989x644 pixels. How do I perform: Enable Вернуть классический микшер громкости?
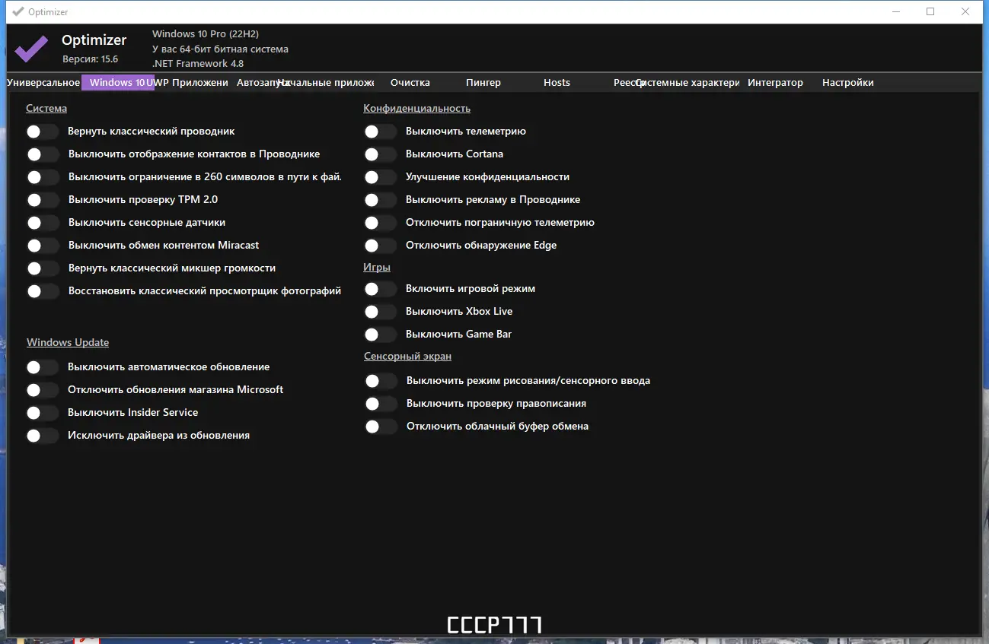coord(43,268)
